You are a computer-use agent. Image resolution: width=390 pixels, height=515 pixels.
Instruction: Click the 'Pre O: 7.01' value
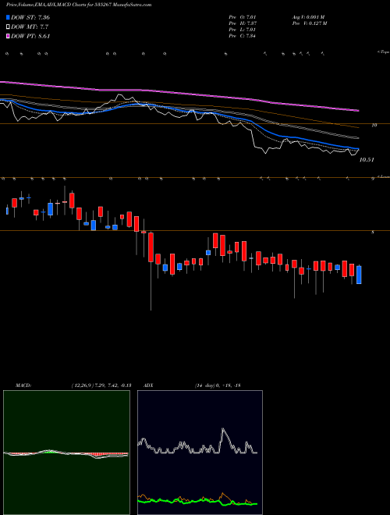[243, 17]
